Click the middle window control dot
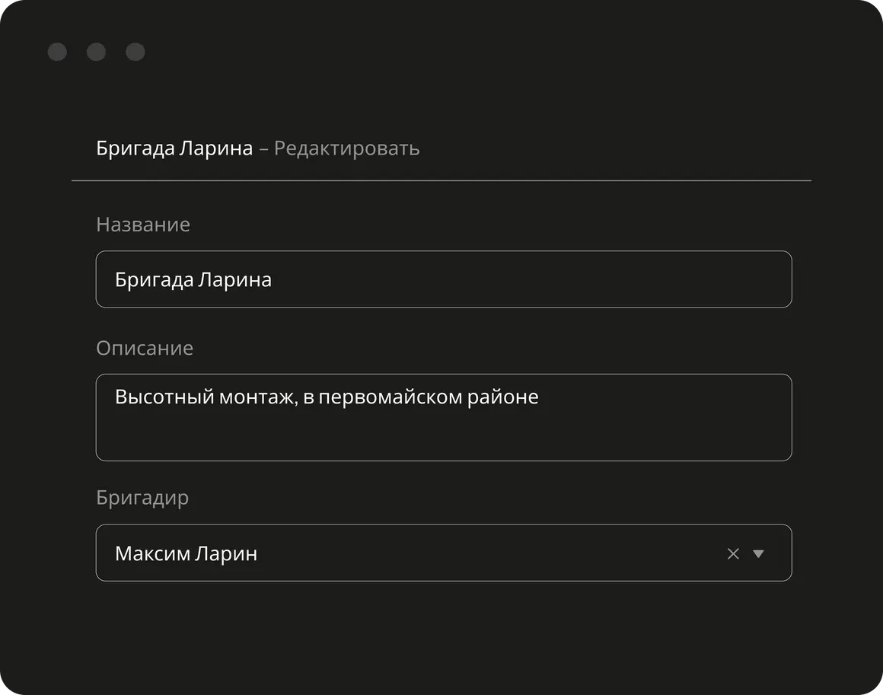Viewport: 883px width, 695px height. (96, 52)
